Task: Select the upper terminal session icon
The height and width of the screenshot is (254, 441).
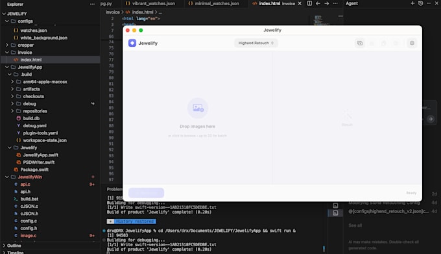Action: click(335, 205)
